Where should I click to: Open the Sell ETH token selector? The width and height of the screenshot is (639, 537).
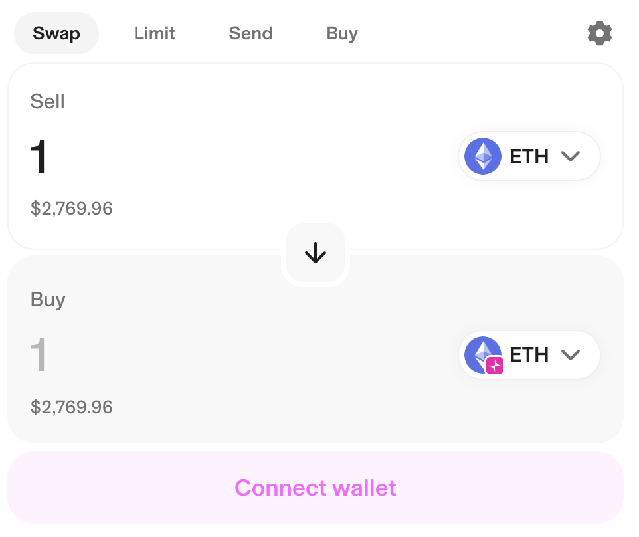(x=529, y=157)
